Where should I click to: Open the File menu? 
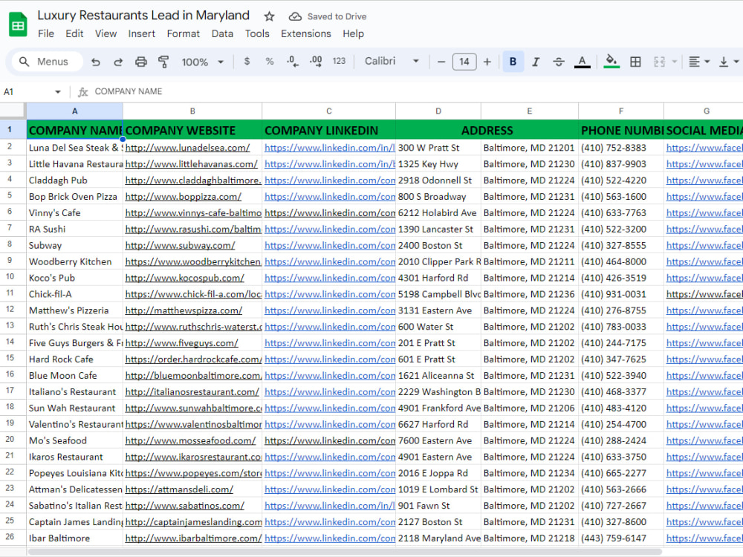46,33
